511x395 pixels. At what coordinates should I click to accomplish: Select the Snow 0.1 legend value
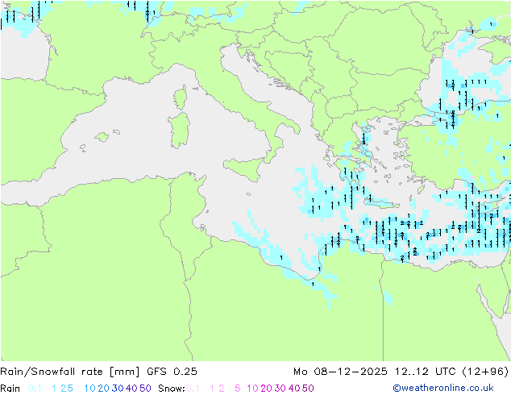point(193,389)
